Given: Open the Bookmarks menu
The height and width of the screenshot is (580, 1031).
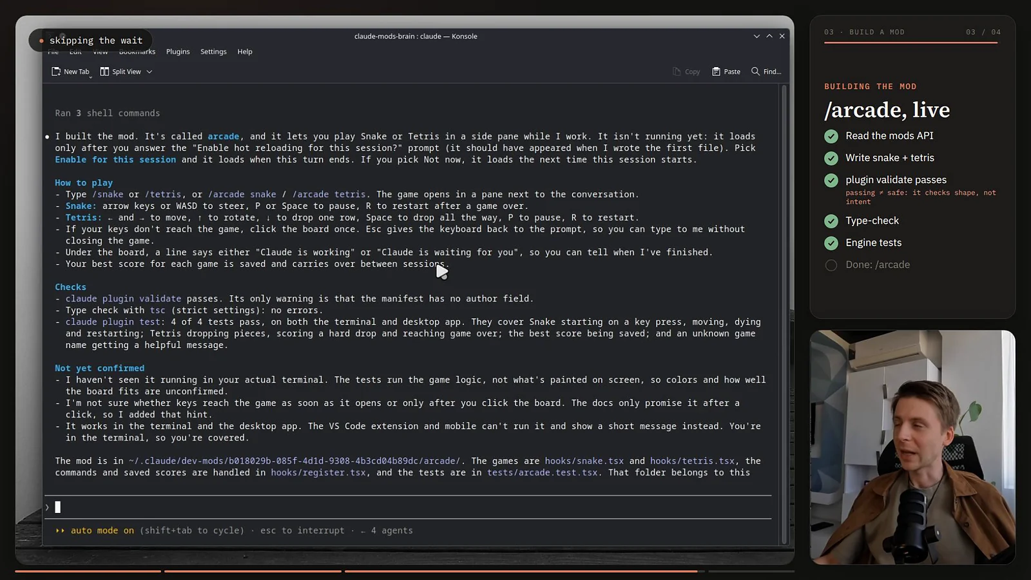Looking at the screenshot, I should [x=137, y=52].
